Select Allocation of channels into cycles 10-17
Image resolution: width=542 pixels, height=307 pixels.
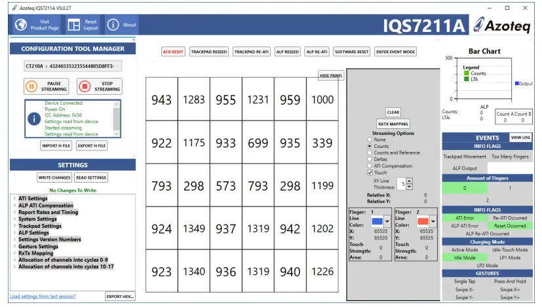pos(66,266)
